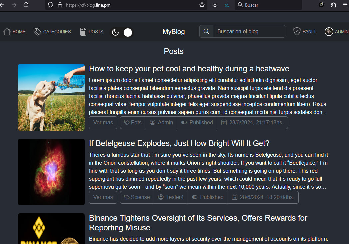Open the Binance Tightens Oversight post title
Screen dimensions: 349x244
pyautogui.click(x=198, y=223)
